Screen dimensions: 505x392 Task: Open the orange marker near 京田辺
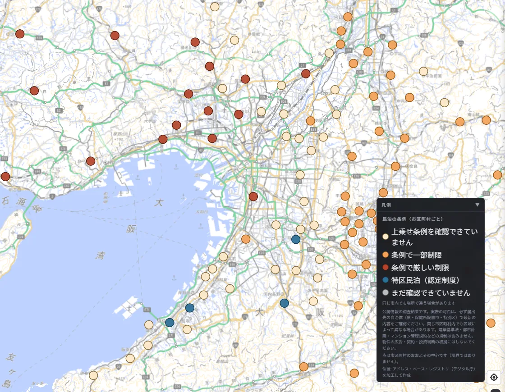[374, 96]
